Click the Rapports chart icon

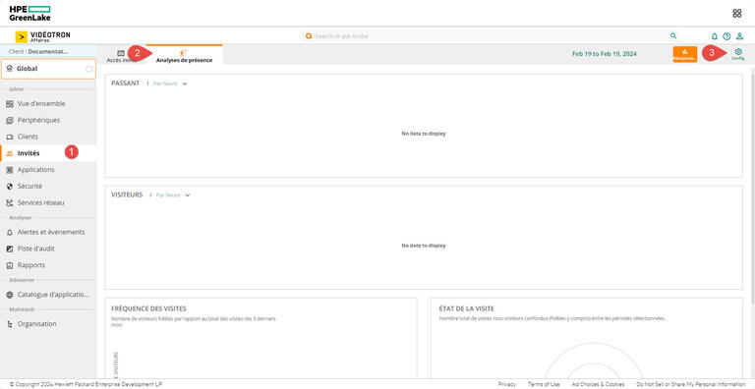tap(10, 265)
